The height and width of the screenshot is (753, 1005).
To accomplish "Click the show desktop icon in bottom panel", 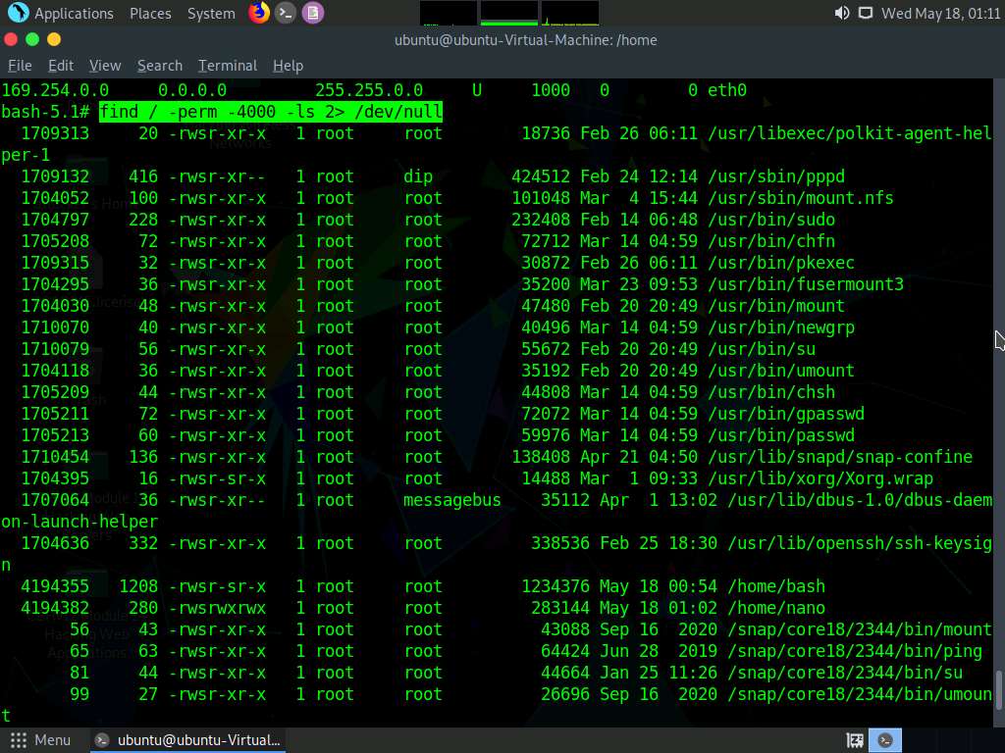I will coord(855,740).
